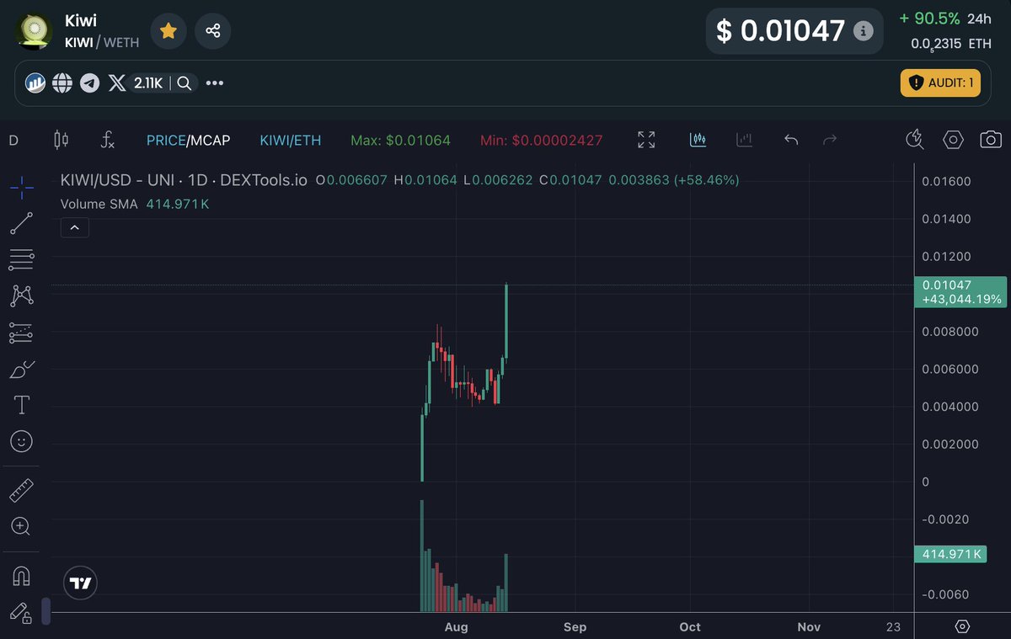Open the quick search lightning icon

point(915,140)
